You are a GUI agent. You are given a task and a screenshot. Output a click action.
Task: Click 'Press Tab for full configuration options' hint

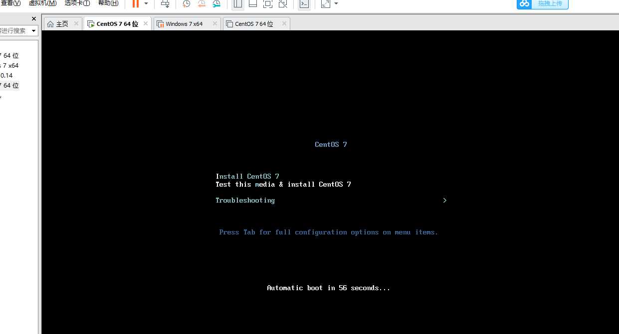click(x=329, y=232)
